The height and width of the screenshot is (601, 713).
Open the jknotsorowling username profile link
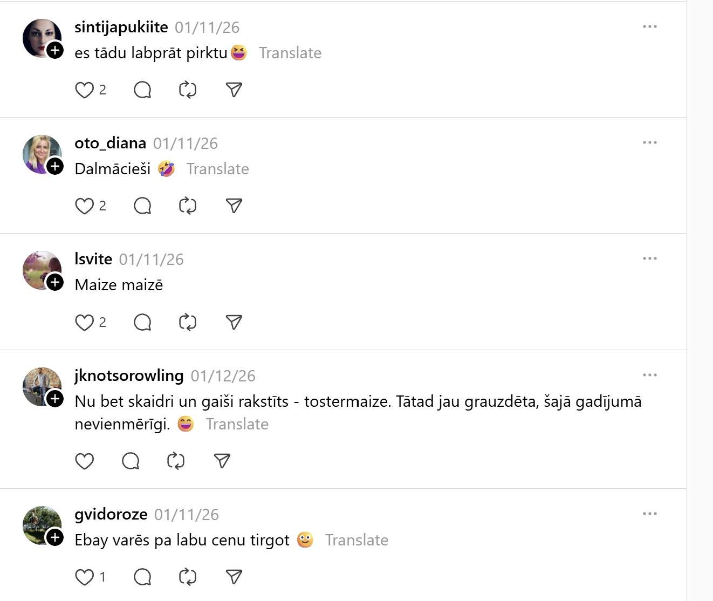[x=129, y=375]
